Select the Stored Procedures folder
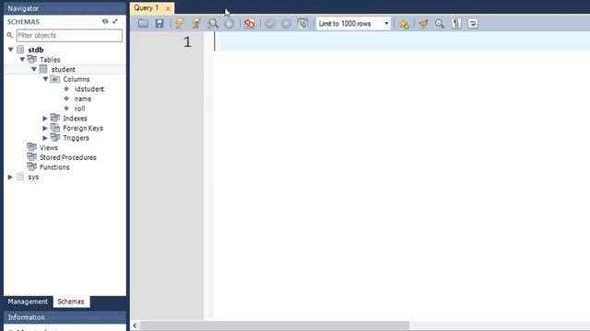590x331 pixels. [x=67, y=157]
